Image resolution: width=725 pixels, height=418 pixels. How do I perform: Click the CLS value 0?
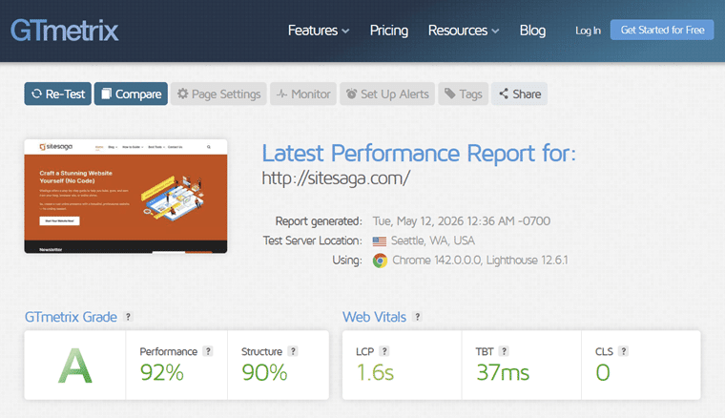click(x=603, y=373)
